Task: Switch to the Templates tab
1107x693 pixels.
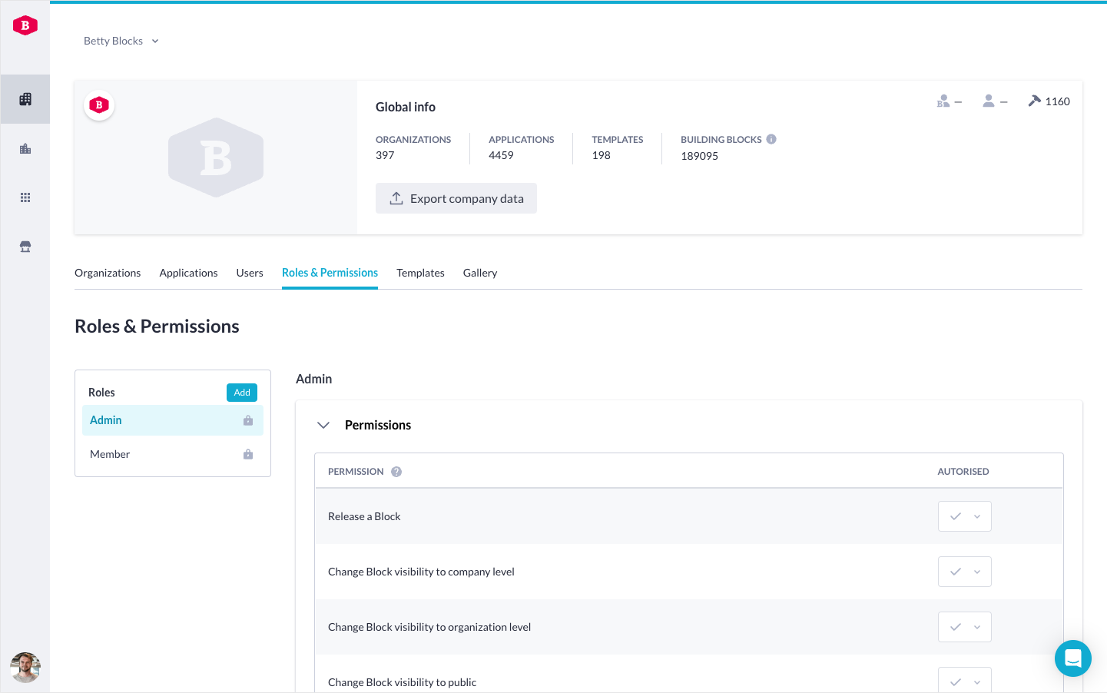Action: coord(420,273)
